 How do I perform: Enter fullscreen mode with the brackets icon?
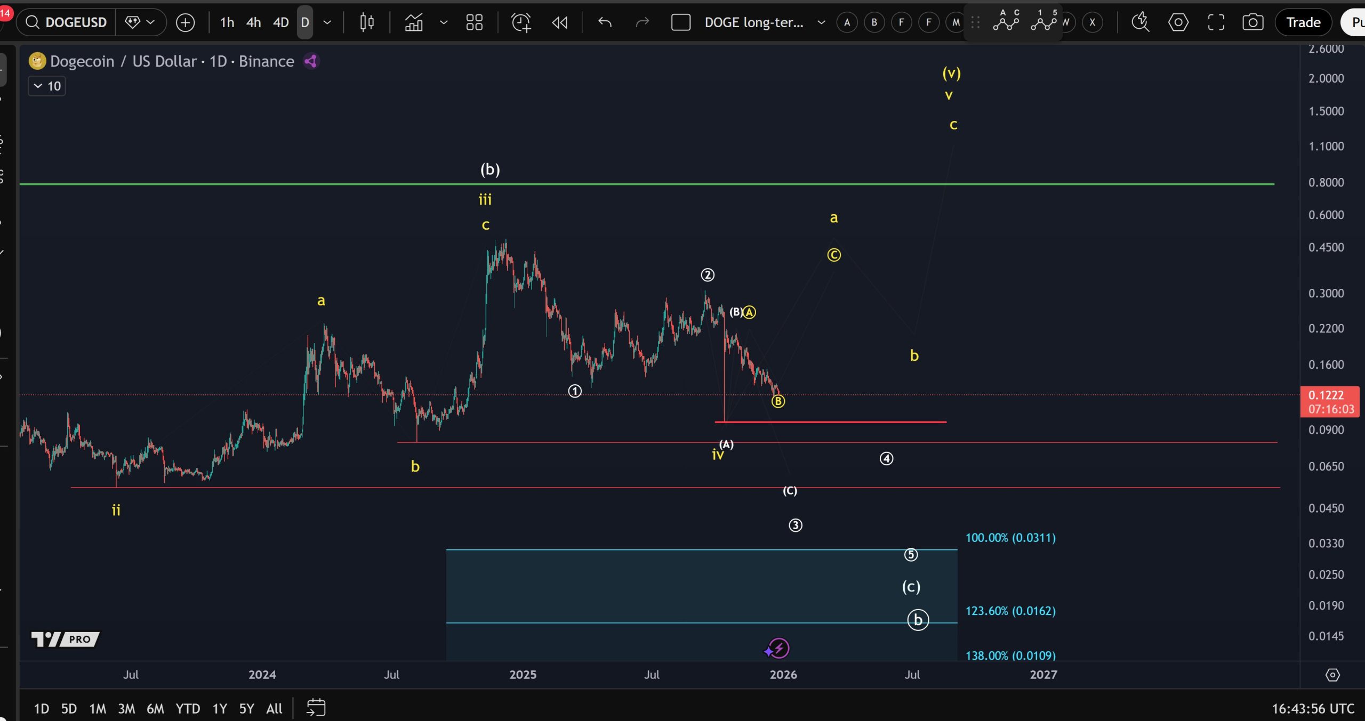point(1216,22)
